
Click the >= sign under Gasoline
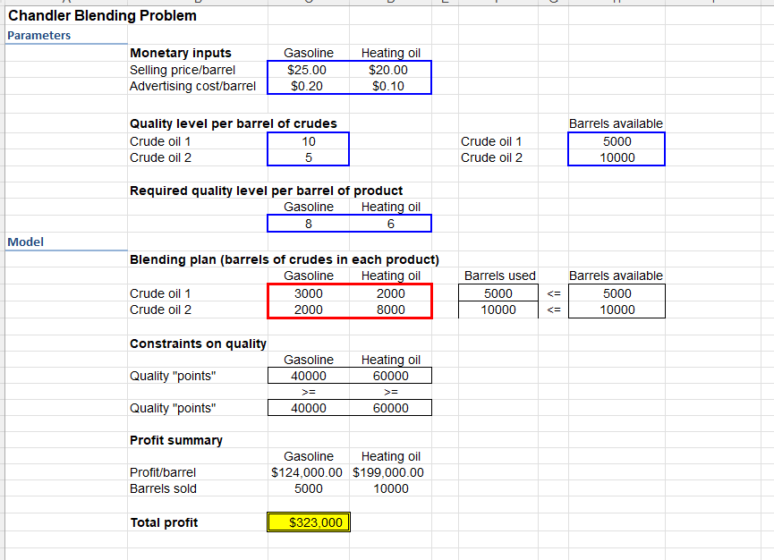click(x=309, y=392)
